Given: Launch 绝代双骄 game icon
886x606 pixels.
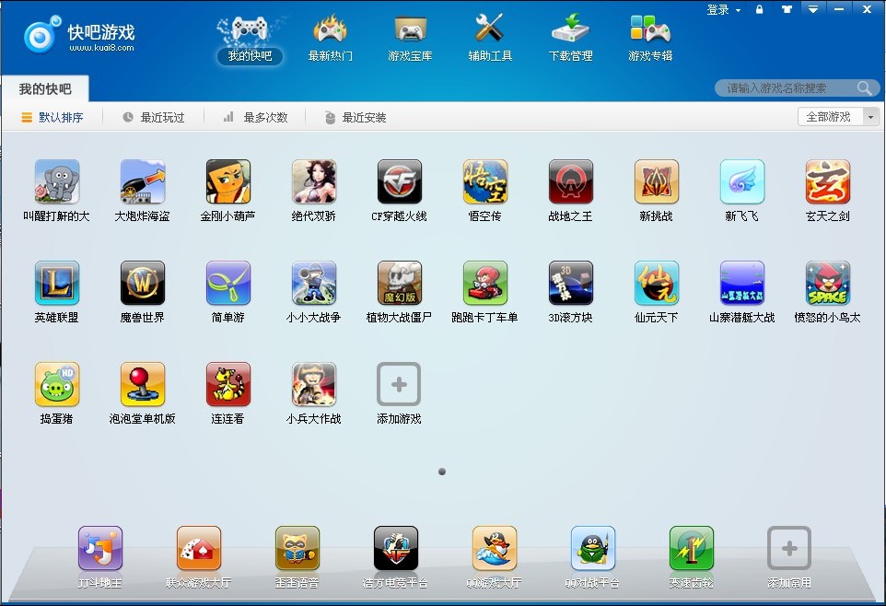Looking at the screenshot, I should point(314,181).
